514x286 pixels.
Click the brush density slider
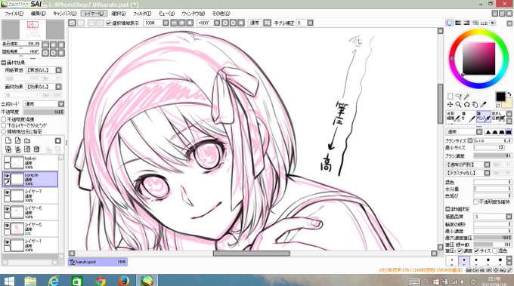492,155
